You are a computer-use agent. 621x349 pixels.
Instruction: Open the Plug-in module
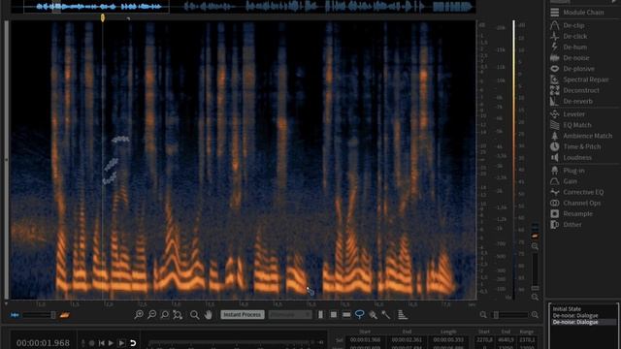coord(568,171)
